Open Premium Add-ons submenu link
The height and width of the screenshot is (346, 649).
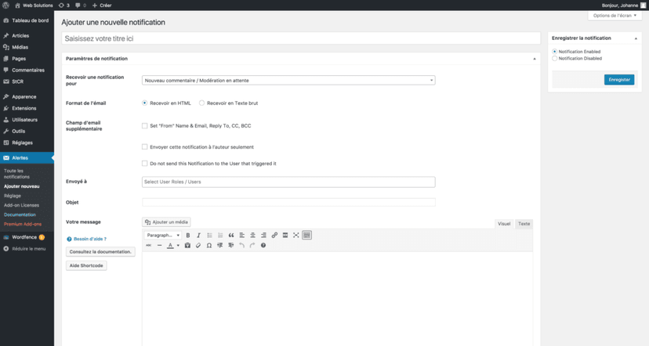23,224
